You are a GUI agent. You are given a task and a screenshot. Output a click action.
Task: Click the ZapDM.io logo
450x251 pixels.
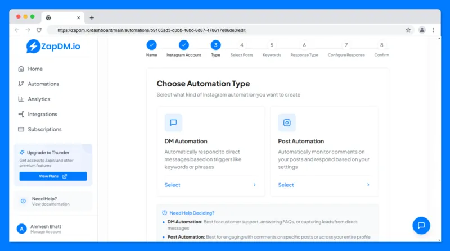[x=53, y=46]
